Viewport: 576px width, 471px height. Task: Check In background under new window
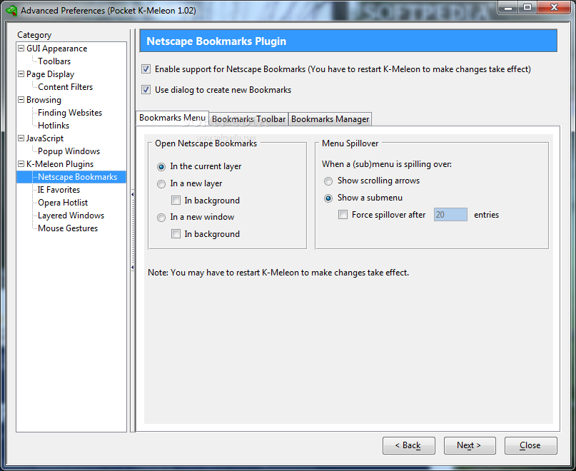176,234
